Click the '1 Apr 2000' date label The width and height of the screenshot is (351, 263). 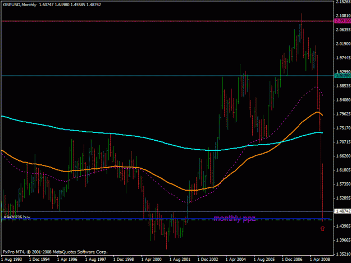coord(151,259)
